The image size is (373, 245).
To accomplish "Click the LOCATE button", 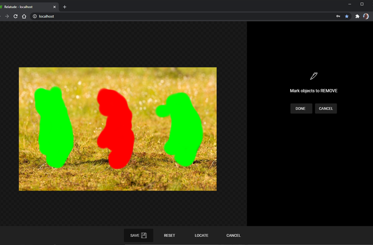I will tap(202, 235).
